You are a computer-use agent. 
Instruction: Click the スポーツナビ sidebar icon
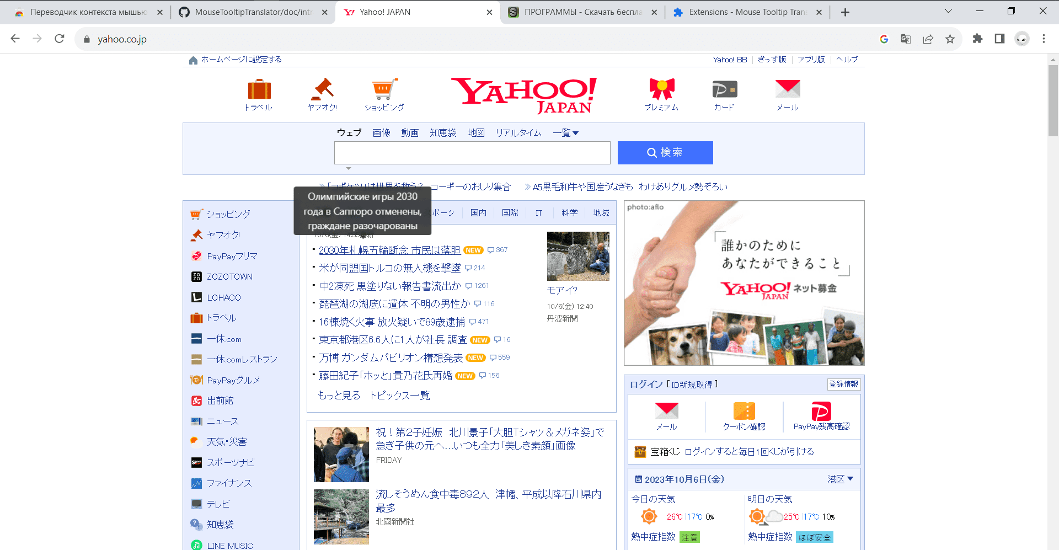point(196,462)
